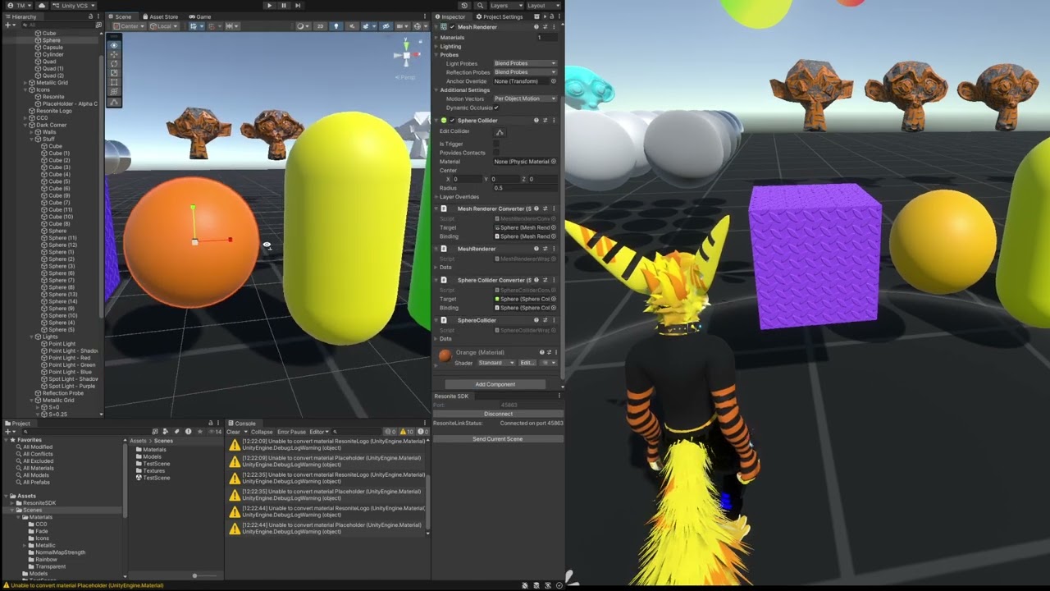Click the material Edit button
The width and height of the screenshot is (1050, 591).
[x=527, y=363]
